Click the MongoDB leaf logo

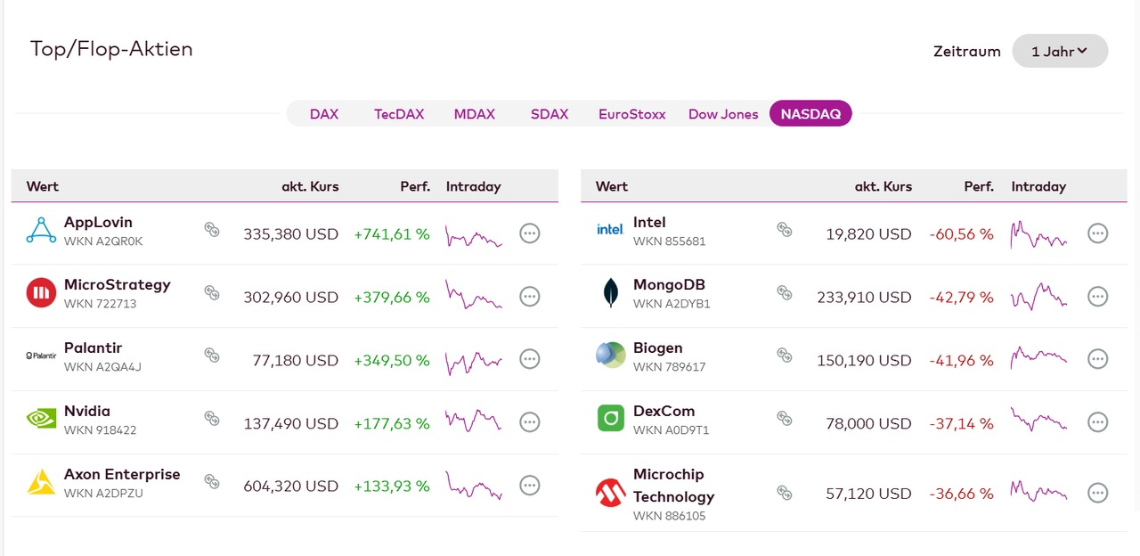[610, 292]
